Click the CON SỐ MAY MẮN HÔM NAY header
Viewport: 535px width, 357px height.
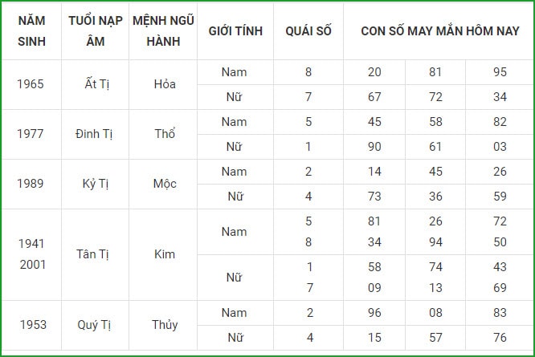(439, 31)
